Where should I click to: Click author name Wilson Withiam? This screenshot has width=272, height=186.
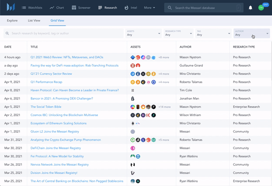click(x=190, y=115)
